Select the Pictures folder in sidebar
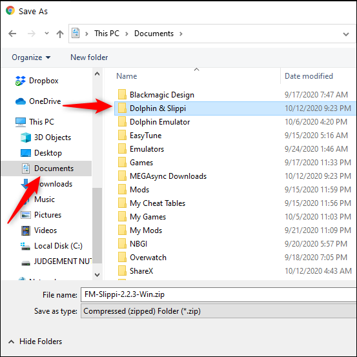The image size is (357, 357). click(x=41, y=215)
